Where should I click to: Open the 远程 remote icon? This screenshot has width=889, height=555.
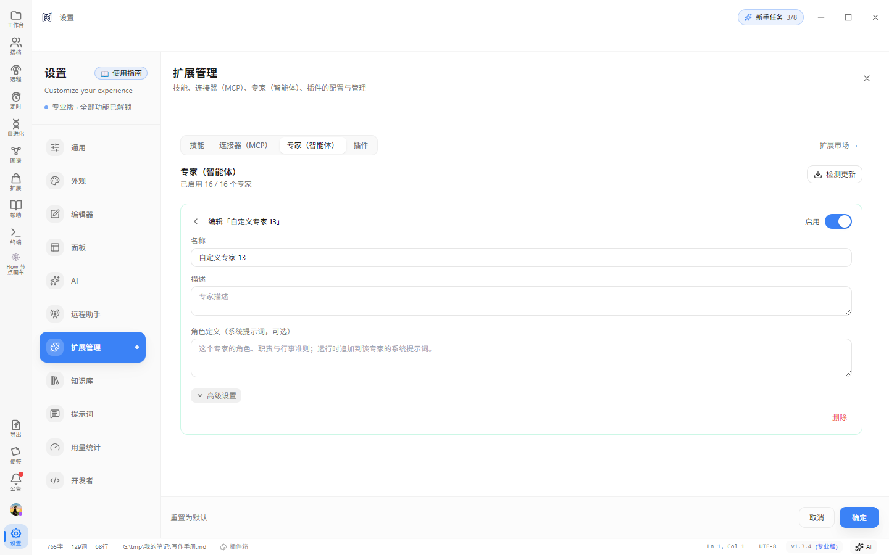[x=16, y=73]
